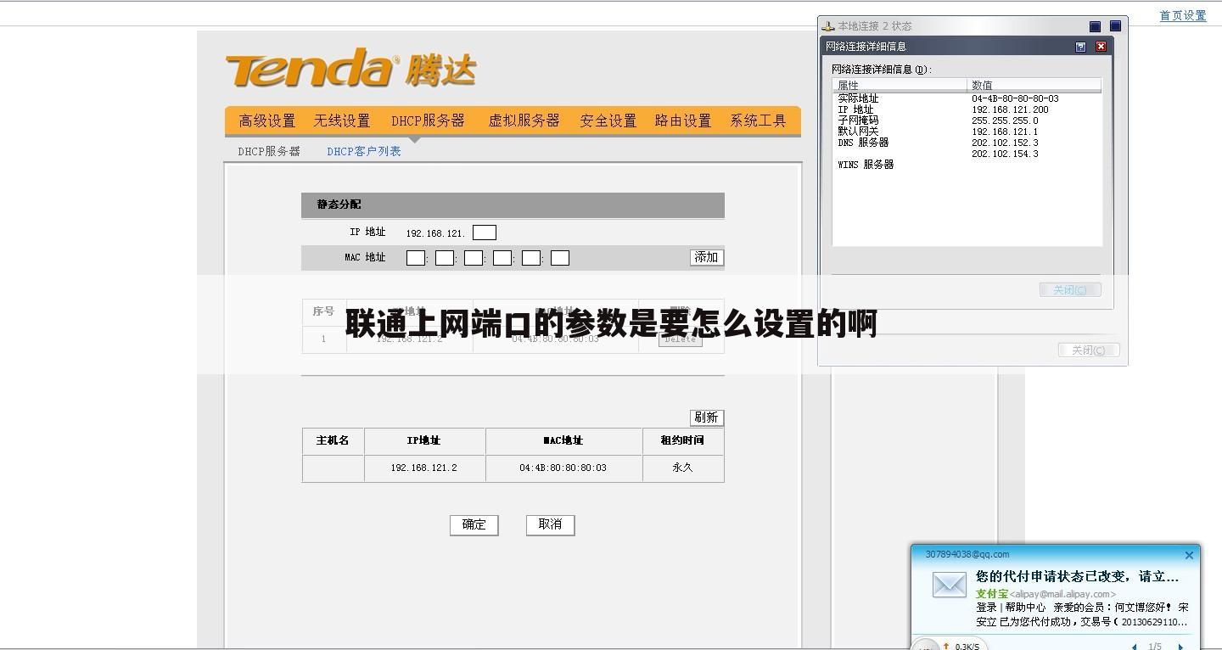Open the 无线设置 tab
The image size is (1222, 650).
coord(342,120)
